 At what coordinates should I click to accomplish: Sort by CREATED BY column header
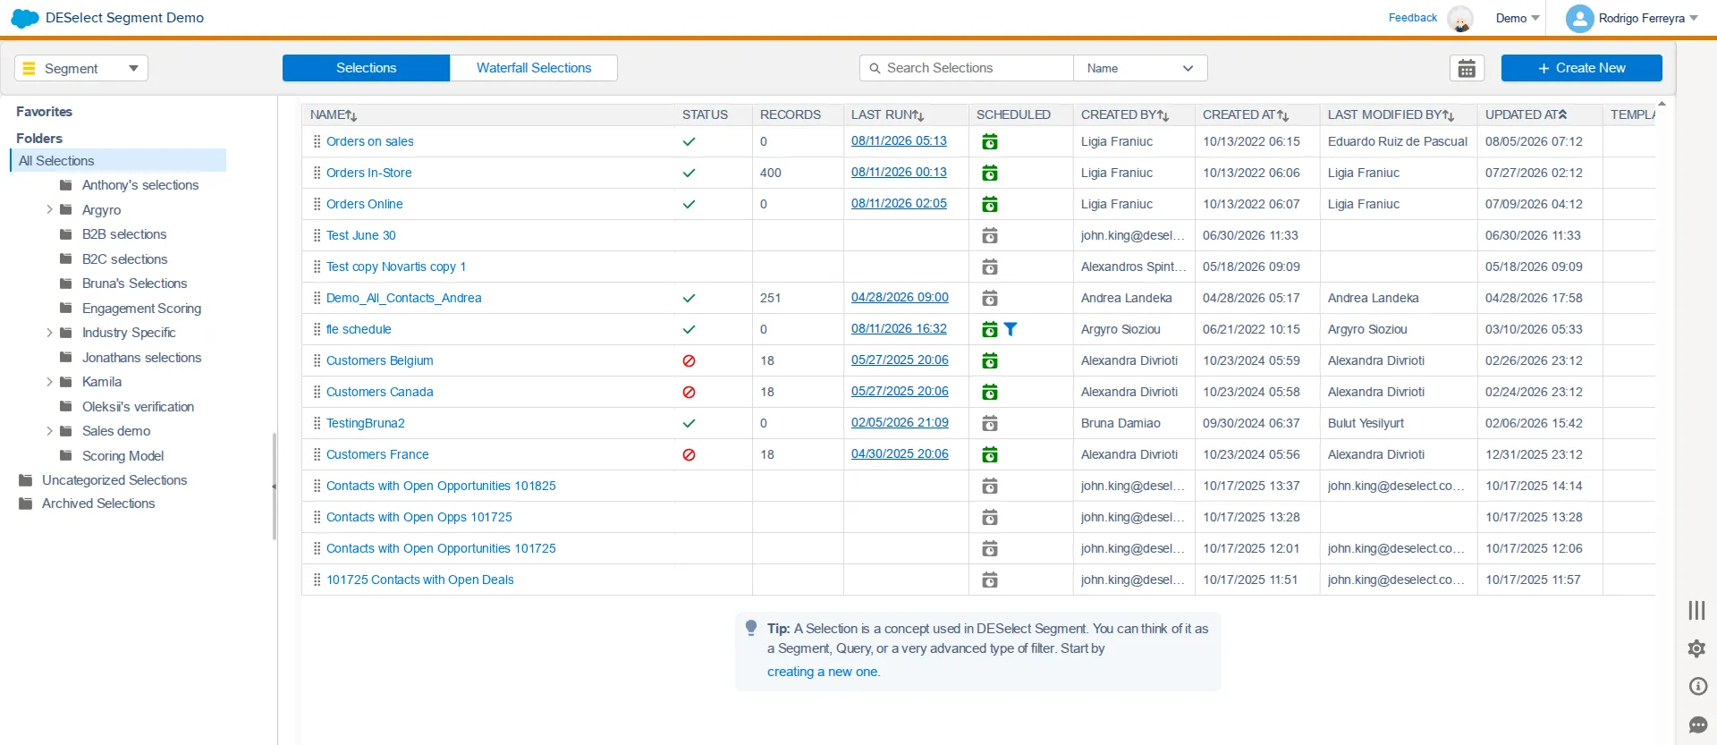pos(1125,114)
